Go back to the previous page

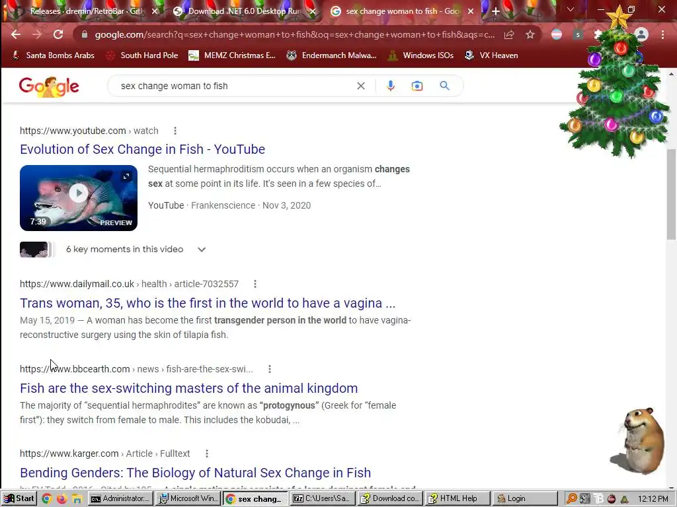coord(16,34)
